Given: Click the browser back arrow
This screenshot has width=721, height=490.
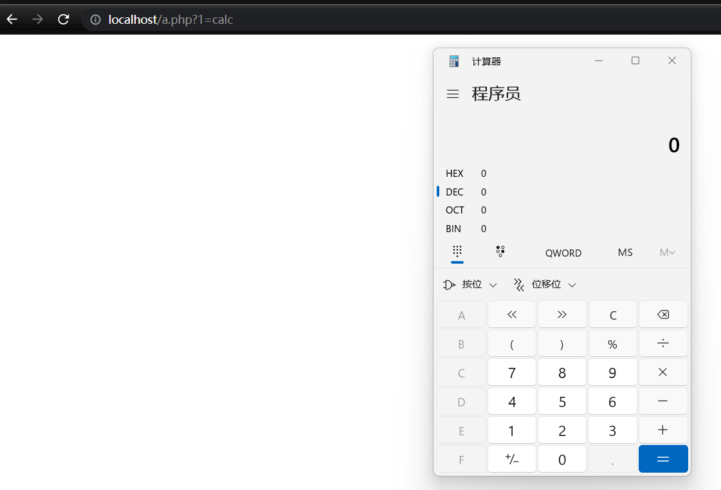Looking at the screenshot, I should pos(12,19).
